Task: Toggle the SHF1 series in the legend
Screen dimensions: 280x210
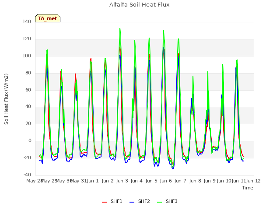Action: tap(112, 202)
